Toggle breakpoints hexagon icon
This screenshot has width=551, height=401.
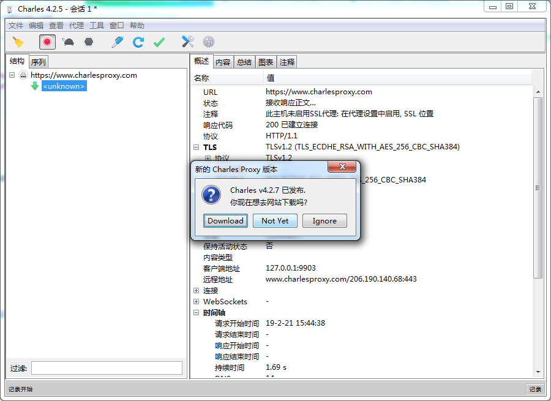point(89,42)
